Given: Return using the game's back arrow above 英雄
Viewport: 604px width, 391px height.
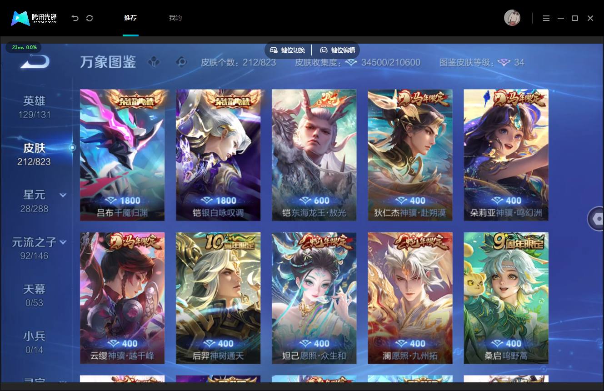Looking at the screenshot, I should pyautogui.click(x=35, y=61).
